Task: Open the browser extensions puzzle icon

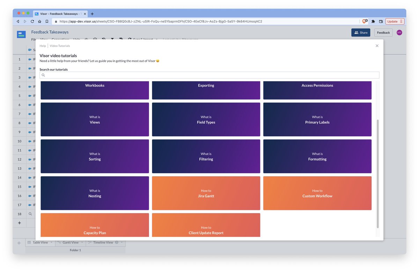Action: point(373,21)
